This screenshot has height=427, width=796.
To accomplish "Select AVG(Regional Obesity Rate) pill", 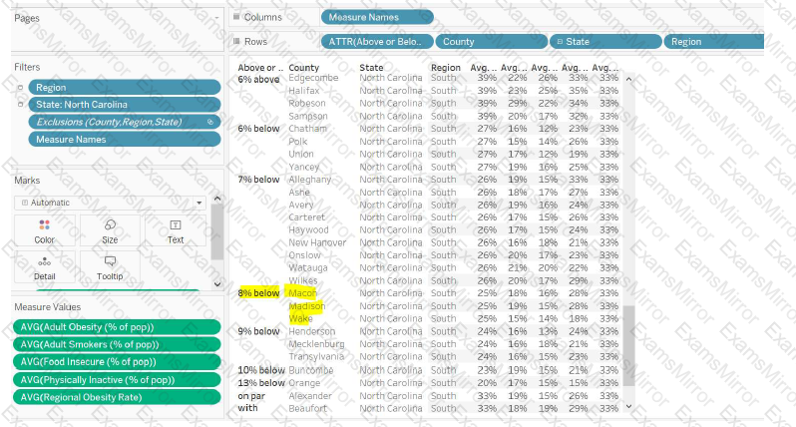I will [x=117, y=397].
